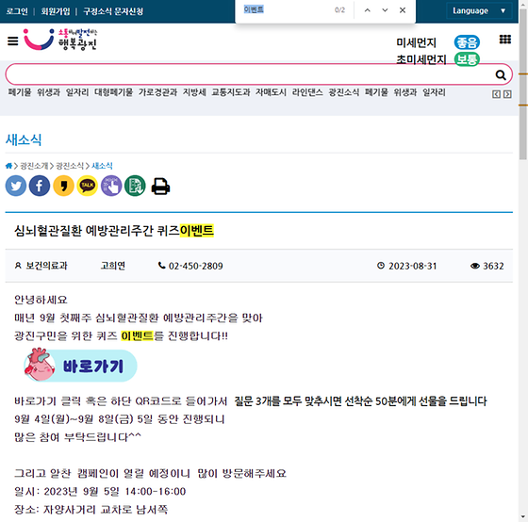This screenshot has height=522, width=528.
Task: Share via KakaoTalk icon
Action: [x=87, y=186]
